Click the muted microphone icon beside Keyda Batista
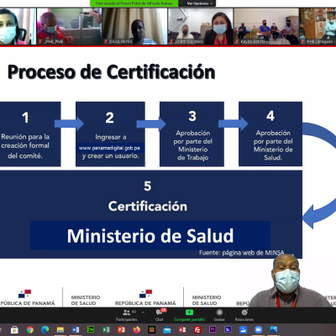The image size is (336, 336). click(x=238, y=41)
